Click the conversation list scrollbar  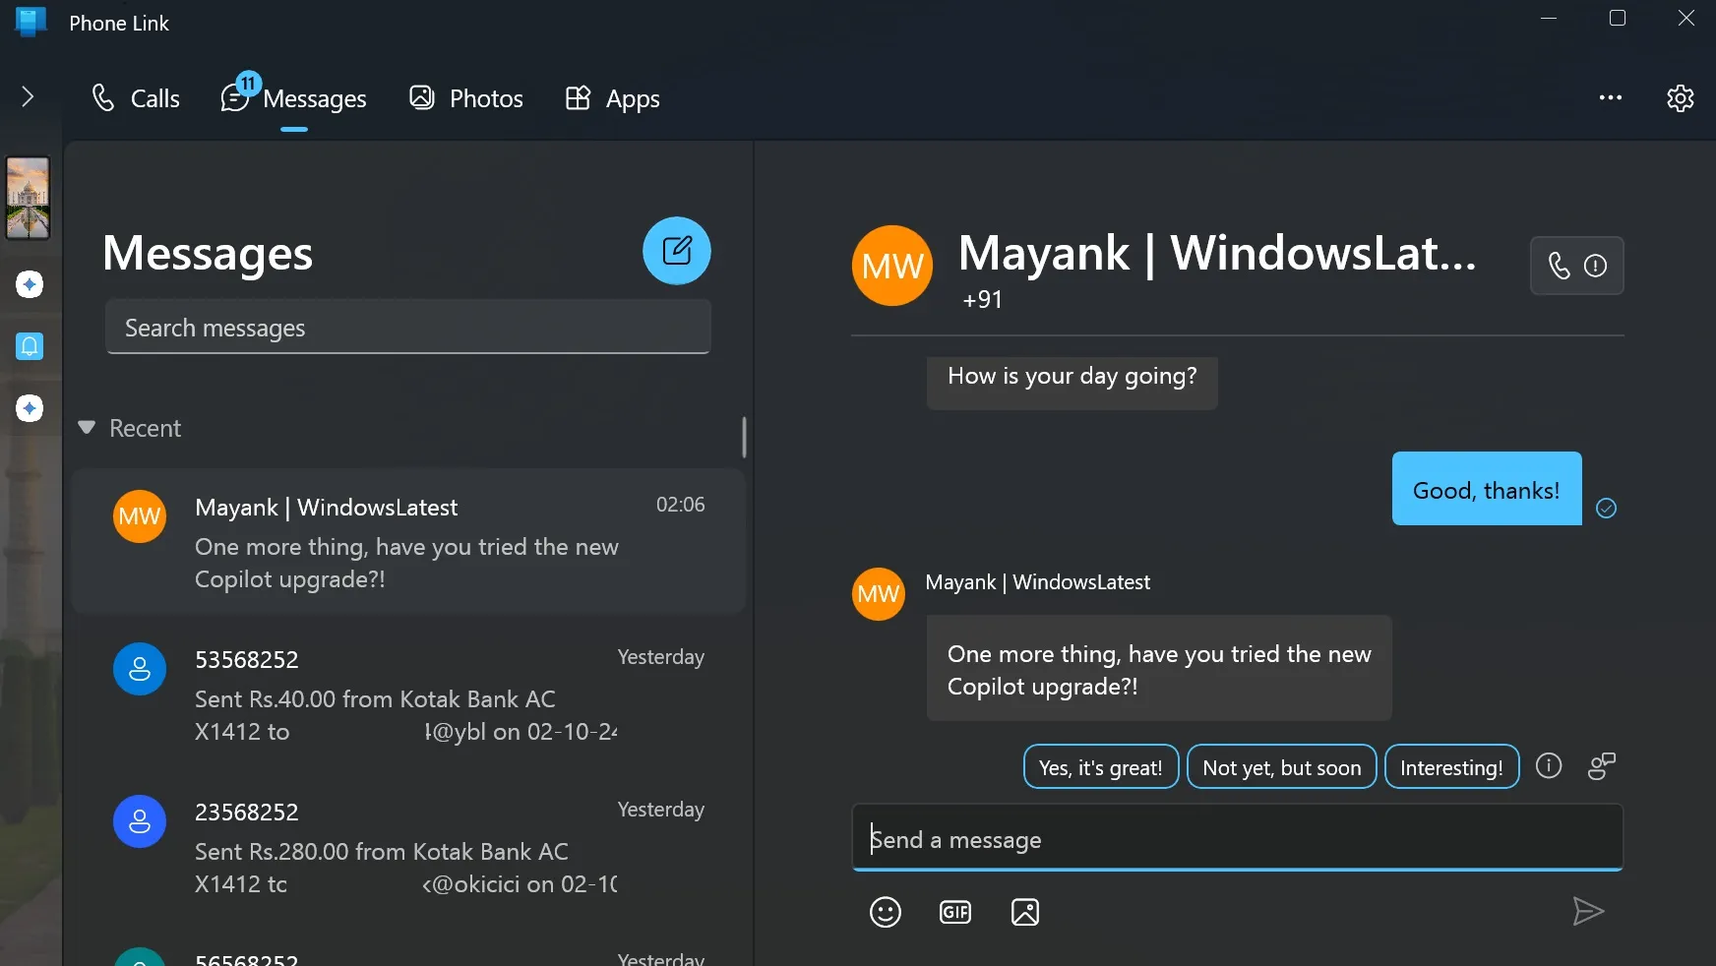(744, 437)
